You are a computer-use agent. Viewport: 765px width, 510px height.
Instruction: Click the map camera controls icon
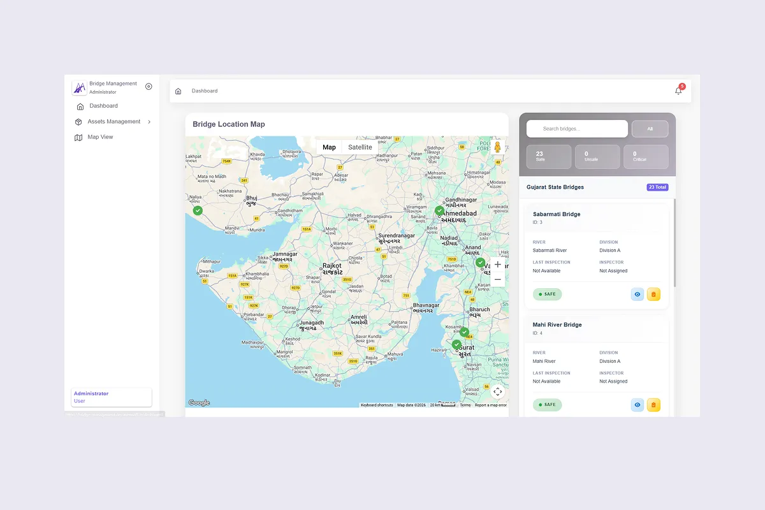pos(498,391)
